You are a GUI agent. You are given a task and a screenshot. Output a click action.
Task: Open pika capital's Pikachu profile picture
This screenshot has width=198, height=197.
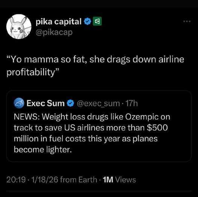tap(19, 26)
